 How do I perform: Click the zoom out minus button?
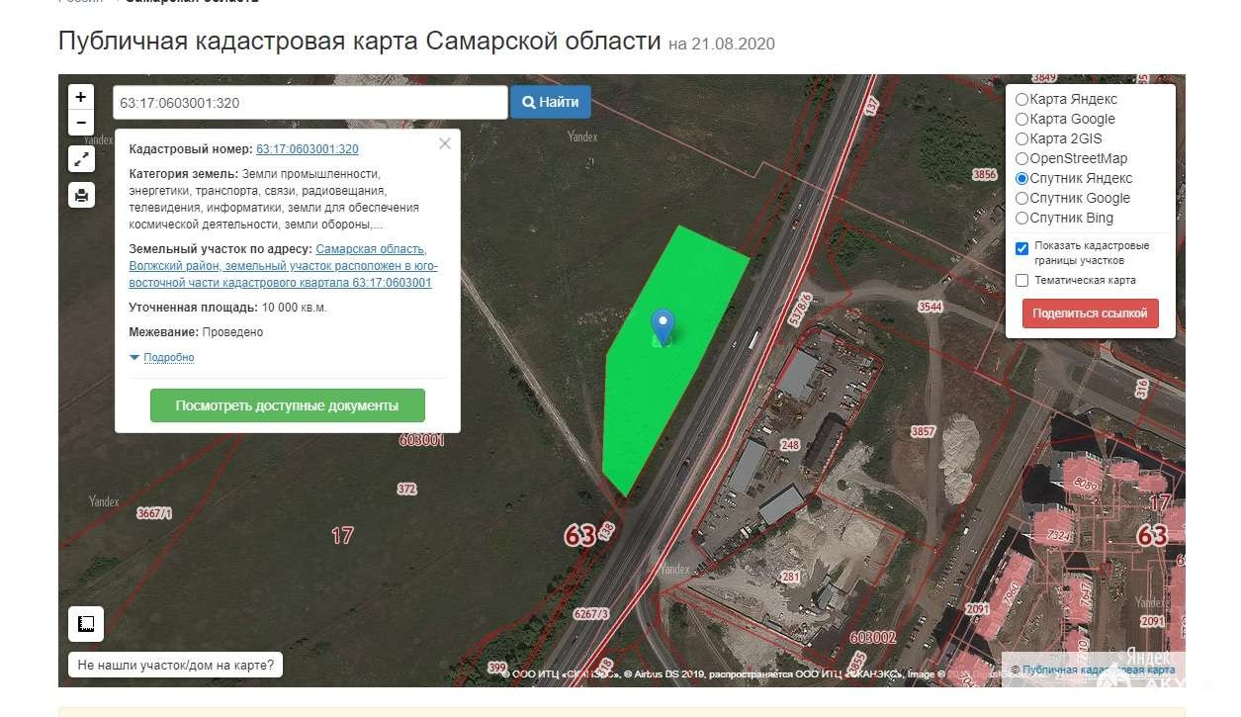(80, 123)
